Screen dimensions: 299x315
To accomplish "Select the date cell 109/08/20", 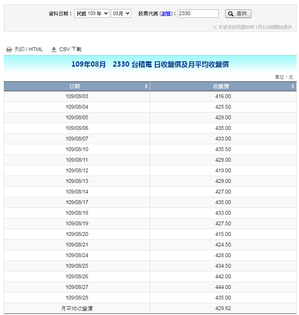I will pyautogui.click(x=77, y=234).
